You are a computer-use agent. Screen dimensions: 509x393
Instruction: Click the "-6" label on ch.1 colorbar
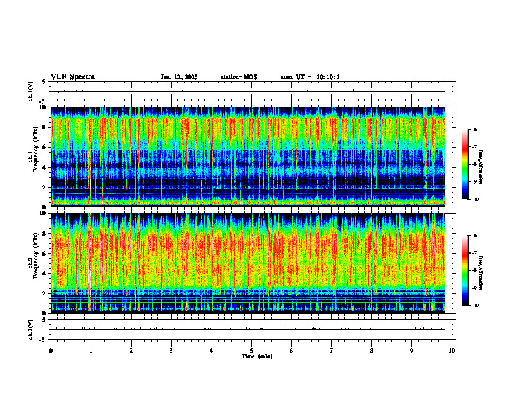coord(474,130)
